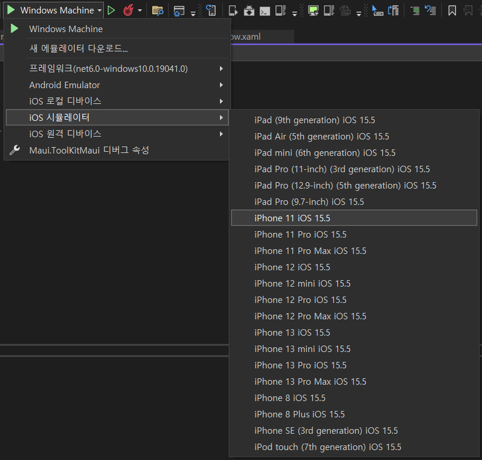The width and height of the screenshot is (482, 460).
Task: Choose iPhone SE (3rd generation) iOS 15.5
Action: click(354, 430)
